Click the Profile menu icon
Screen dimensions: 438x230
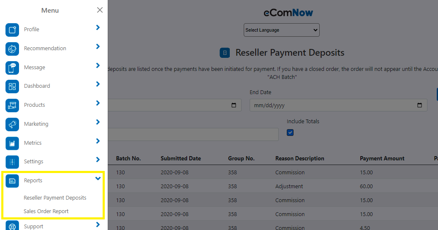(x=12, y=30)
